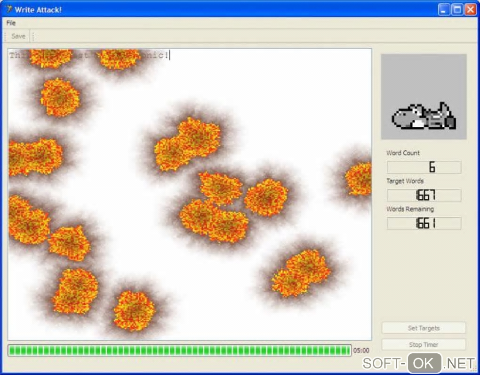Viewport: 480px width, 375px height.
Task: Click the Stop Timer button
Action: (424, 345)
